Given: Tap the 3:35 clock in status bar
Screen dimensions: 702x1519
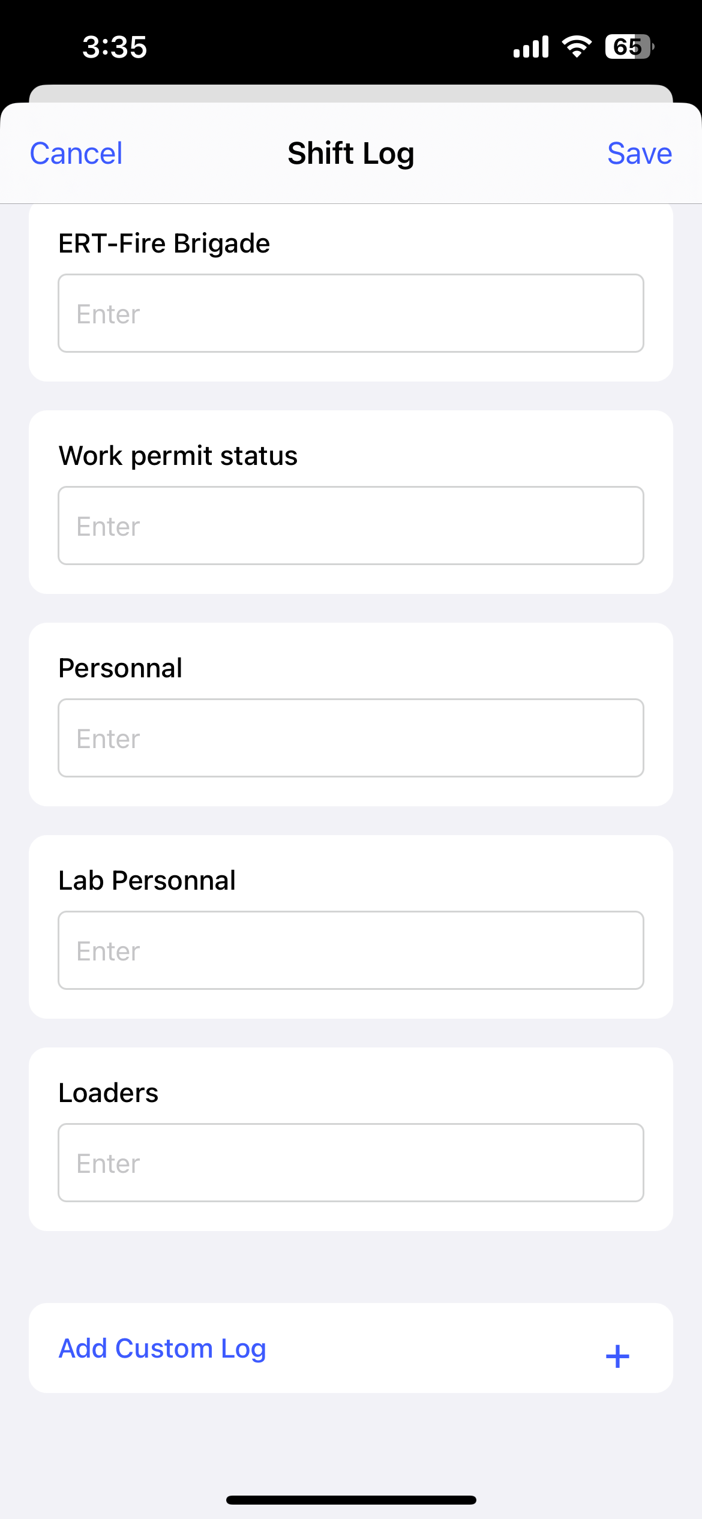Looking at the screenshot, I should [115, 47].
